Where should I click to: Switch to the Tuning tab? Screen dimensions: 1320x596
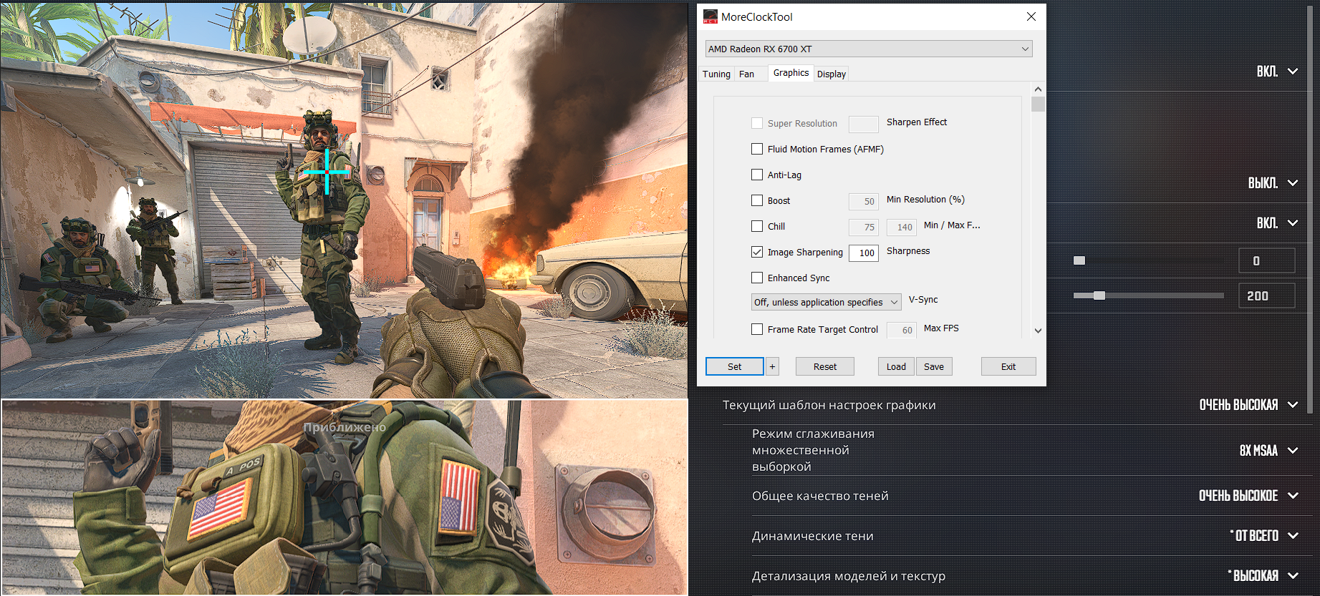[716, 74]
